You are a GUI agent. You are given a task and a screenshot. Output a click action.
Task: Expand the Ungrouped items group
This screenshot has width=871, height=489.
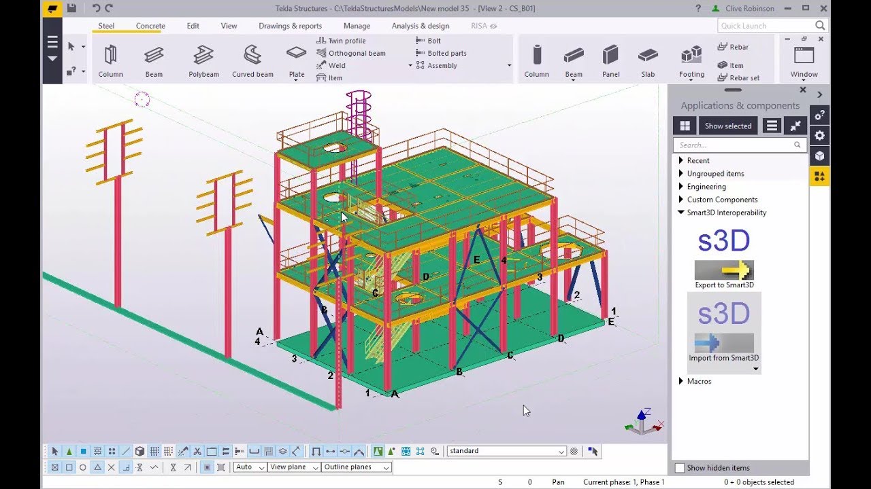[x=681, y=173]
